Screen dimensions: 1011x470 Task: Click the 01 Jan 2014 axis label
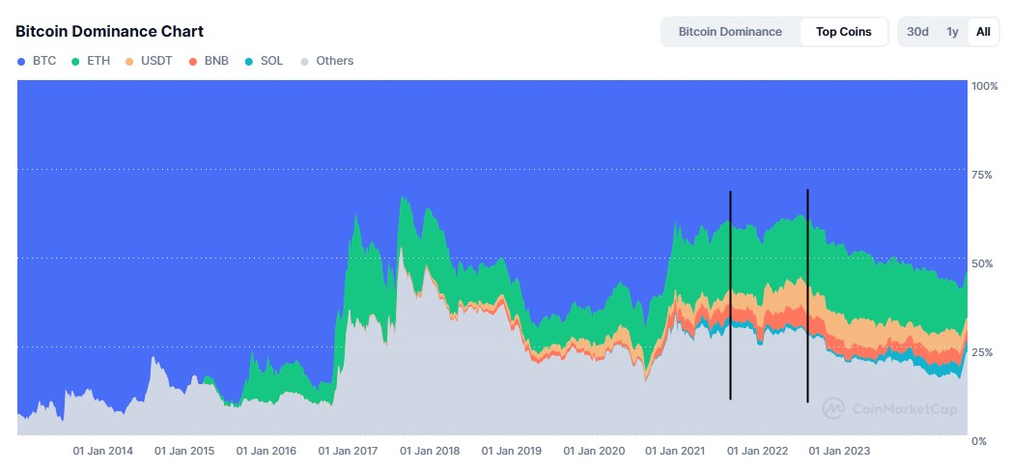click(x=103, y=451)
